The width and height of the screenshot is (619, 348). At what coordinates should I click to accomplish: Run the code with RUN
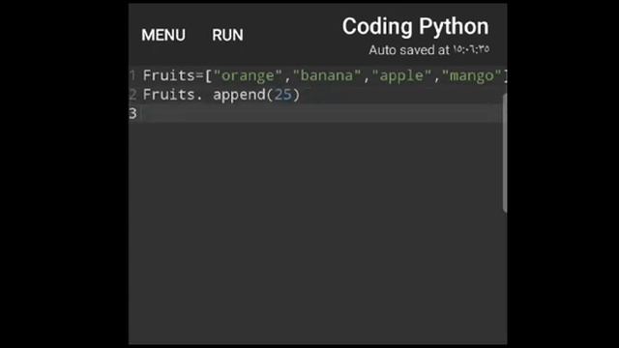coord(228,35)
